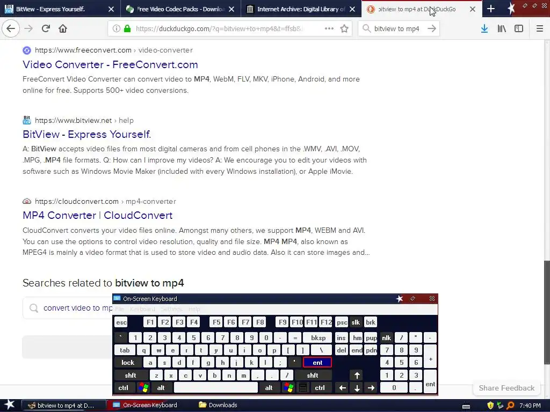This screenshot has height=412, width=550.
Task: Toggle the right shft key
Action: (x=313, y=375)
